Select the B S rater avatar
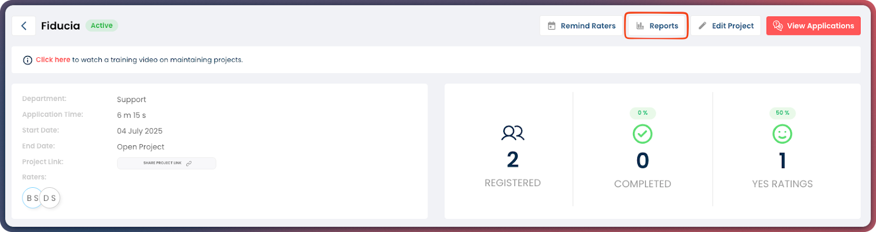 pyautogui.click(x=32, y=198)
